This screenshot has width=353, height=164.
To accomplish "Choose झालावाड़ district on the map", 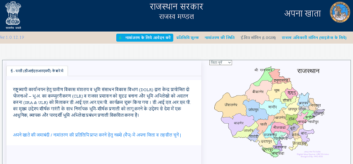I will click(x=300, y=143).
